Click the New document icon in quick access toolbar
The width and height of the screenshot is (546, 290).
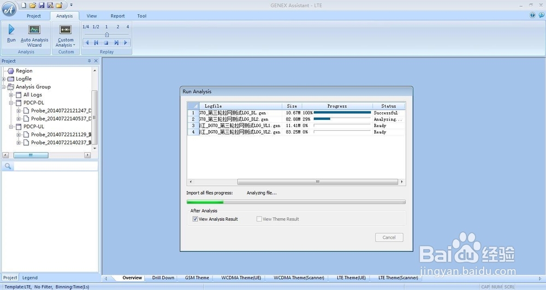click(x=23, y=5)
